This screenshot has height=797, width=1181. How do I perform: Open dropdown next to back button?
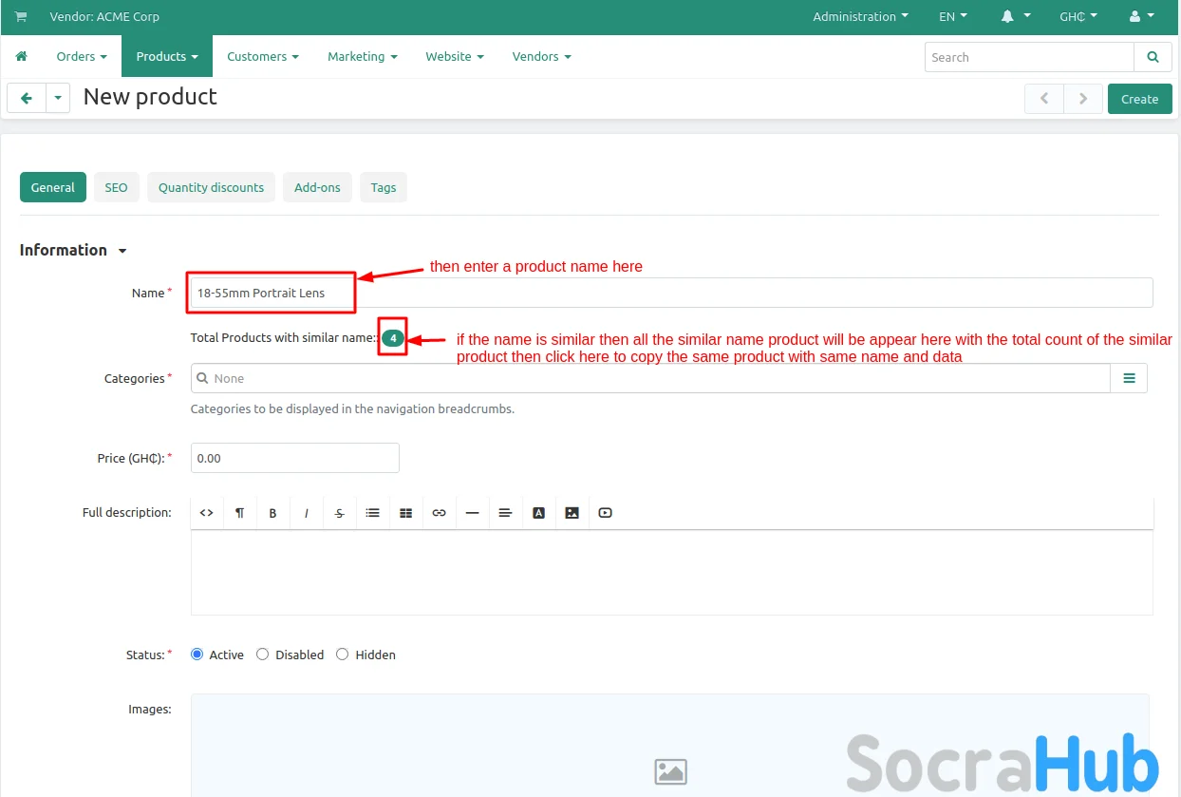tap(58, 98)
